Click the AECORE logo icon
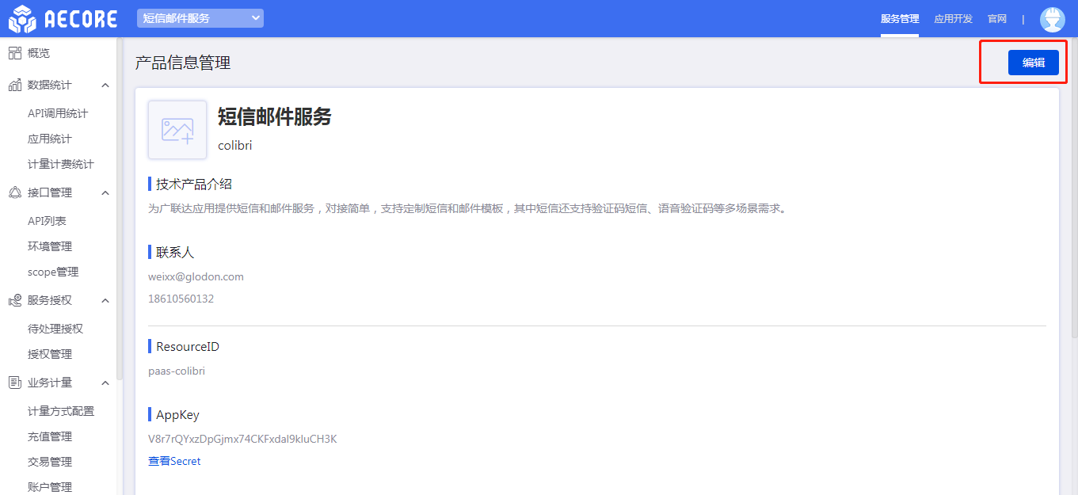This screenshot has height=495, width=1078. (22, 19)
